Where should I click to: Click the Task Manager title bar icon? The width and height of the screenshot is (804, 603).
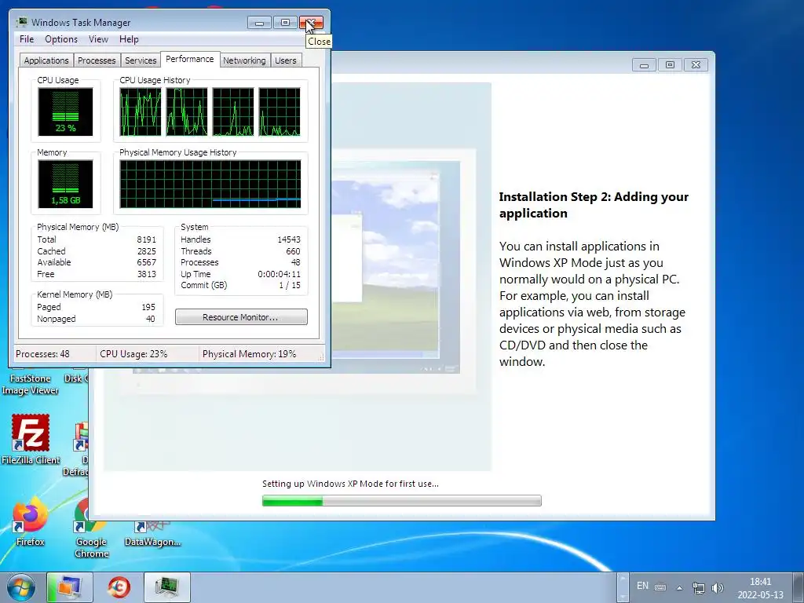(x=21, y=22)
